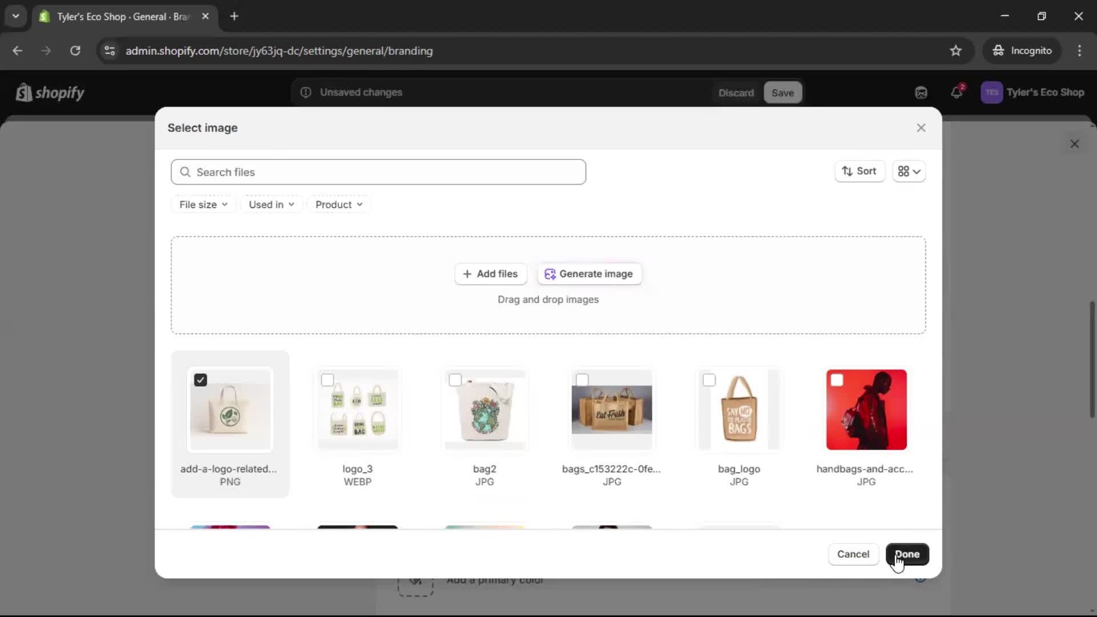Viewport: 1097px width, 617px height.
Task: Click the Shopify logo icon
Action: click(23, 93)
